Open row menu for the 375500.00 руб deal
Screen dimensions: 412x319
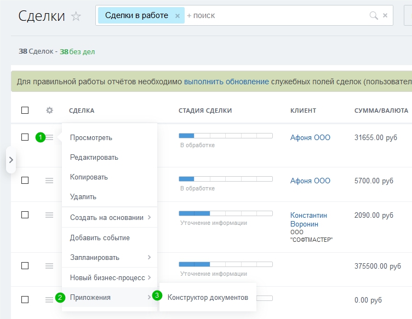[x=49, y=265]
